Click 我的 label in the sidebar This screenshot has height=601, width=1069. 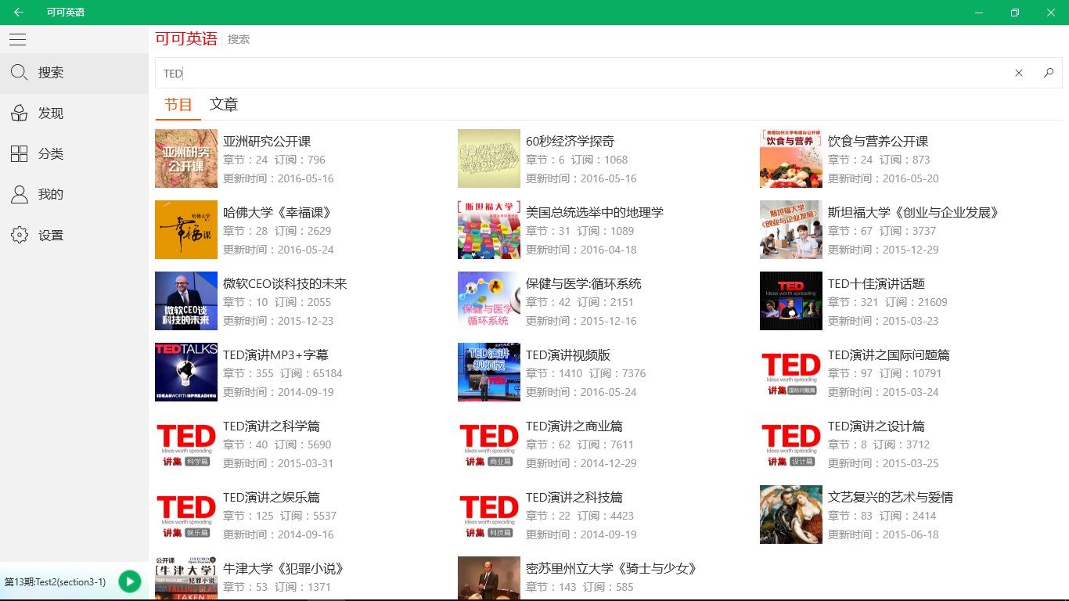(x=51, y=195)
